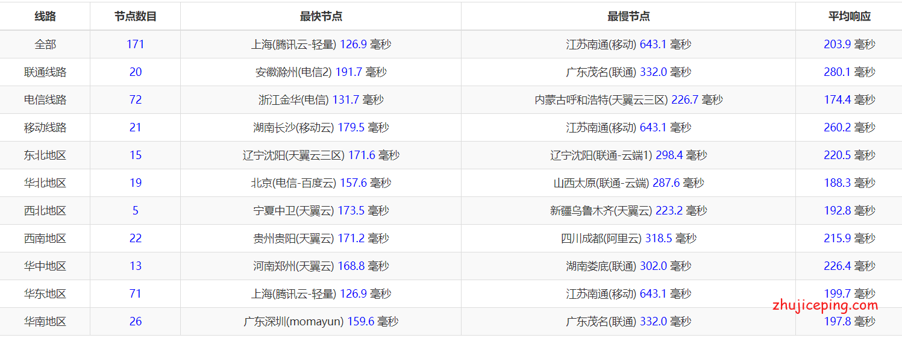This screenshot has height=338, width=902.
Task: Click fastest node 北京(电信-百度云) 157.6 毫秒
Action: (321, 183)
